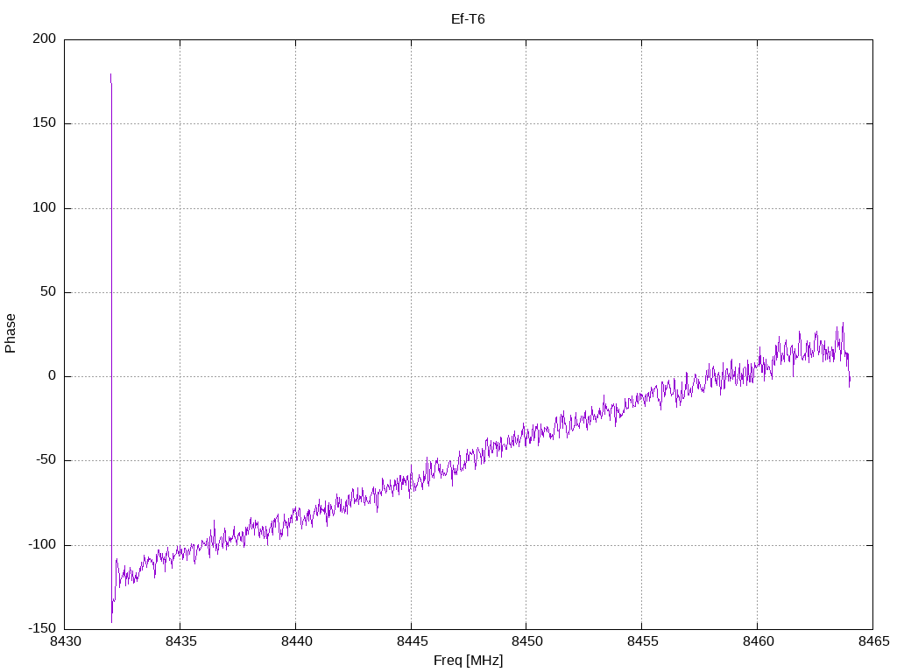Click y-axis tick label -150

[42, 629]
